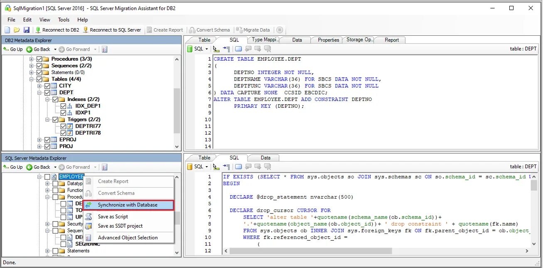Click the DEPTRI77 trigger icon
This screenshot has height=268, width=543.
tap(70, 126)
